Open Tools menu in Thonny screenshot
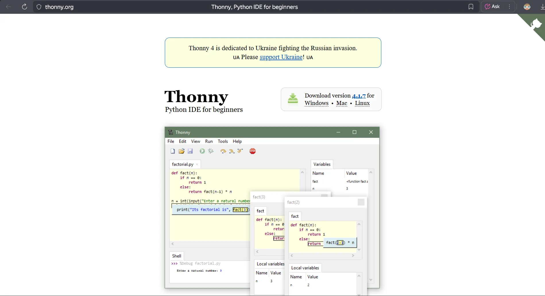The height and width of the screenshot is (296, 545). [x=223, y=141]
